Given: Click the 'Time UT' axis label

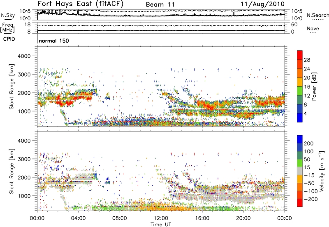Looking at the screenshot, I should point(161,225).
